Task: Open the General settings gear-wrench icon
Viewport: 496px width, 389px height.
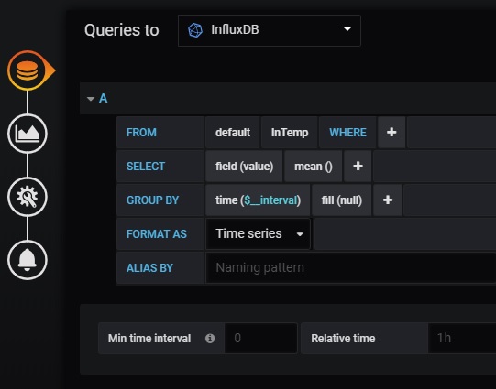Action: [x=28, y=197]
